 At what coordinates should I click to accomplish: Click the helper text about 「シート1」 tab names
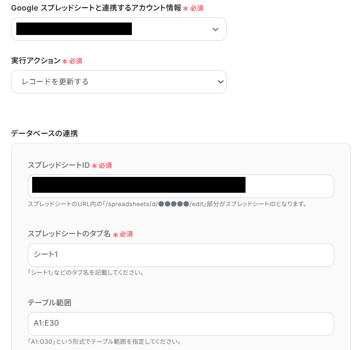click(x=86, y=273)
